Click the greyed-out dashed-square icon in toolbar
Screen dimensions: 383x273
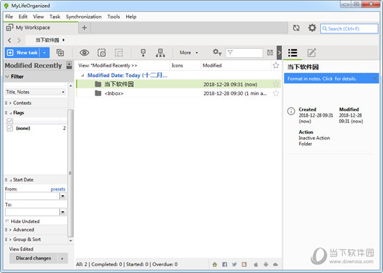[x=118, y=53]
